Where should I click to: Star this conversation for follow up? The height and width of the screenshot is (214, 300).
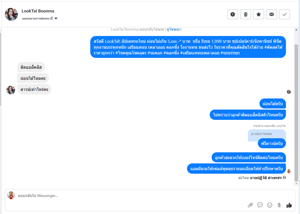click(x=259, y=14)
